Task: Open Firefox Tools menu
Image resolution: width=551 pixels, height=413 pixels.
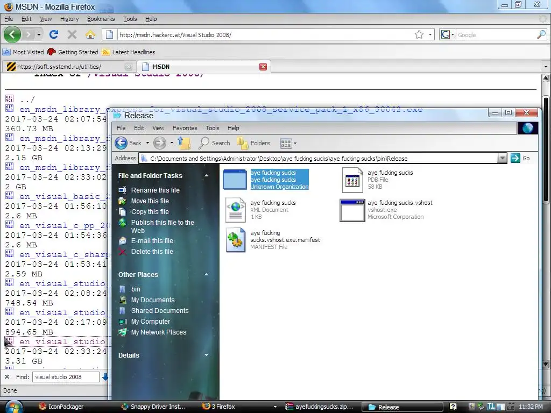Action: (x=130, y=19)
